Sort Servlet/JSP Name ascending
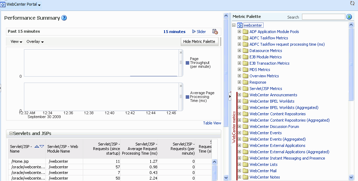Screen dimensions: 358x181 point(37,147)
